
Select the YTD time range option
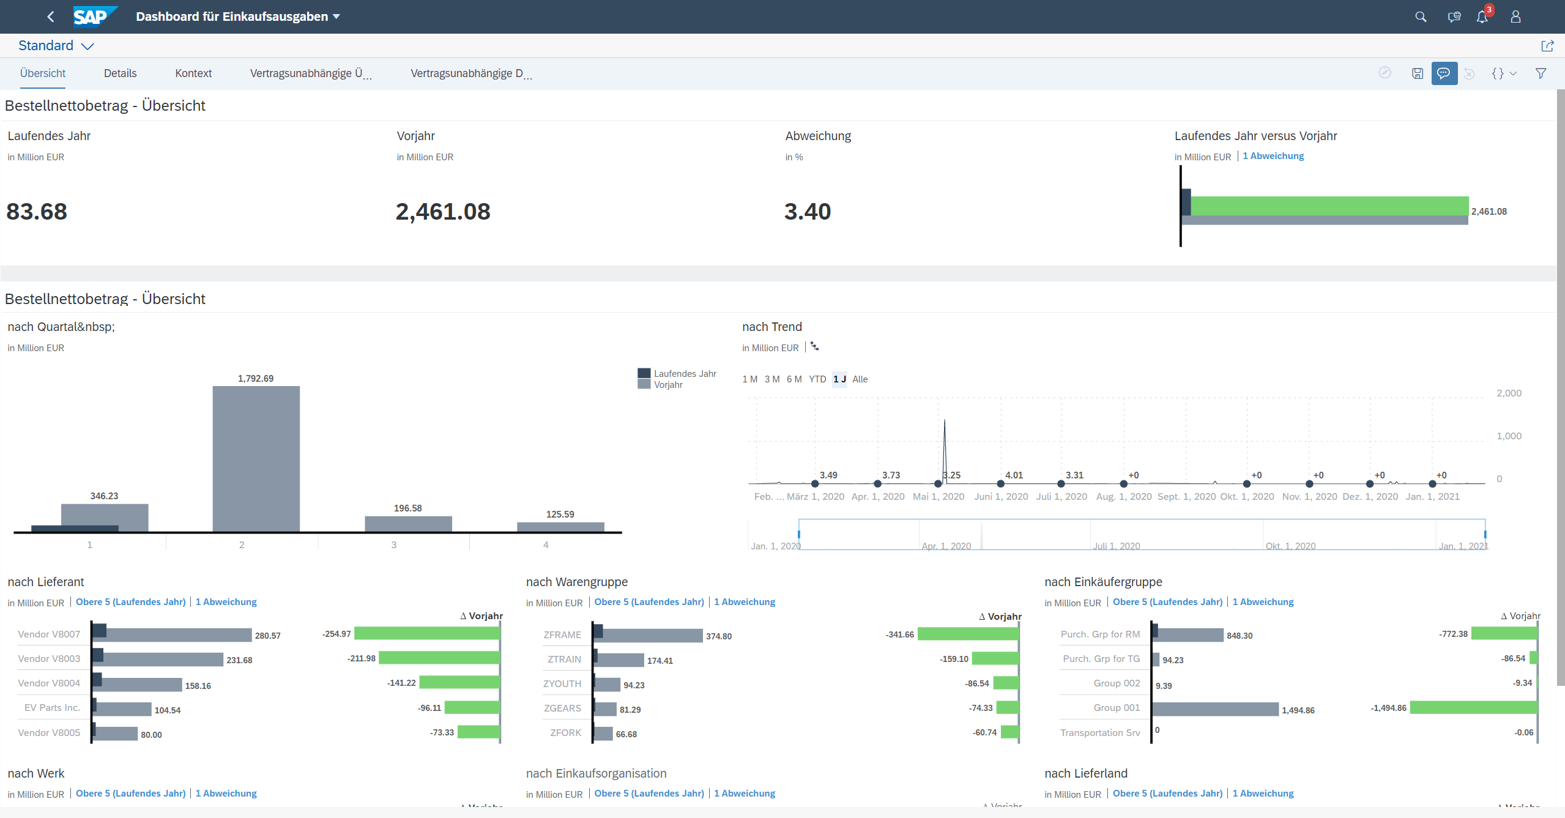[817, 379]
